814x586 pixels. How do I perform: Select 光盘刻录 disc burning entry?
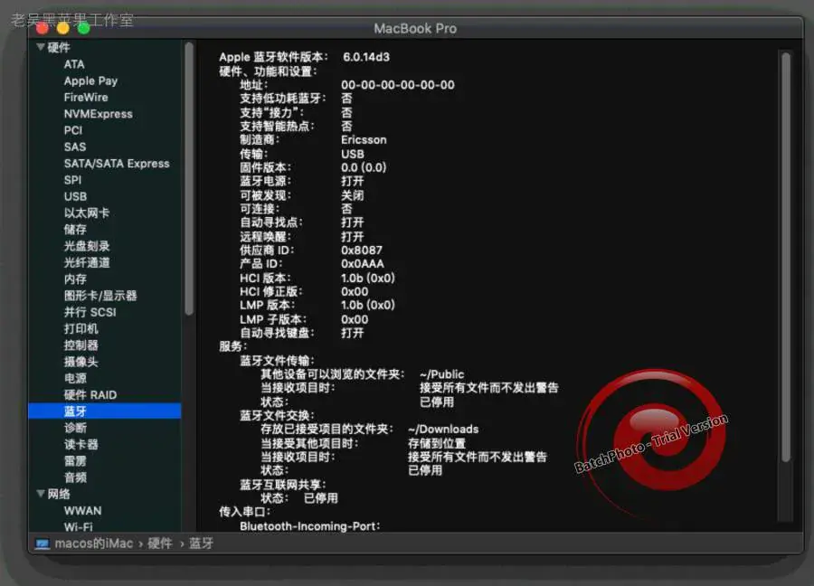coord(87,246)
